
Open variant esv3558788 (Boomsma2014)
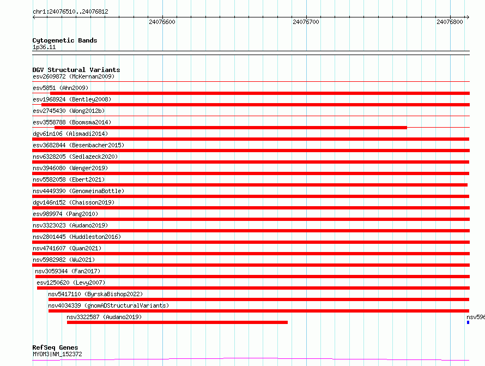tap(72, 122)
